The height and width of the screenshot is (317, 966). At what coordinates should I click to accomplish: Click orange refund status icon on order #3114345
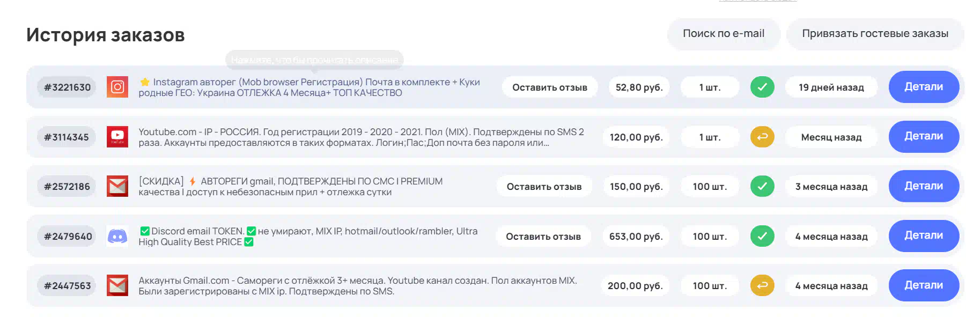[x=762, y=137]
